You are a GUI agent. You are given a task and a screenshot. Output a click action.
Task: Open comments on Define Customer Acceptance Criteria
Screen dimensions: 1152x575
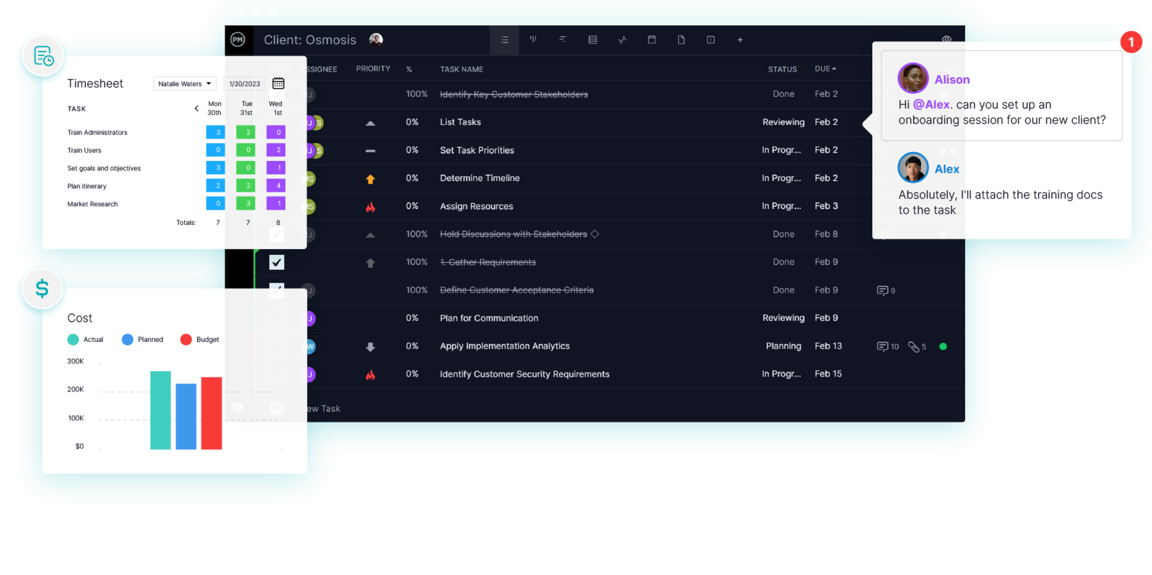tap(885, 291)
